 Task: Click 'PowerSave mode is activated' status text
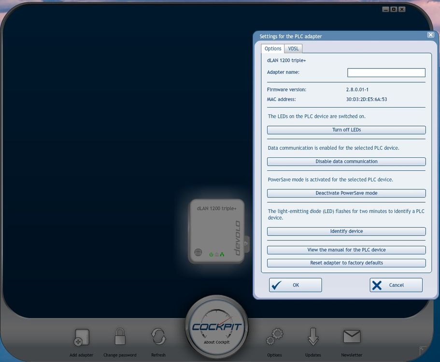click(x=330, y=180)
